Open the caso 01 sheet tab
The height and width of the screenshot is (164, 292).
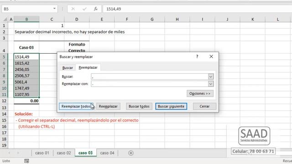(x=42, y=153)
